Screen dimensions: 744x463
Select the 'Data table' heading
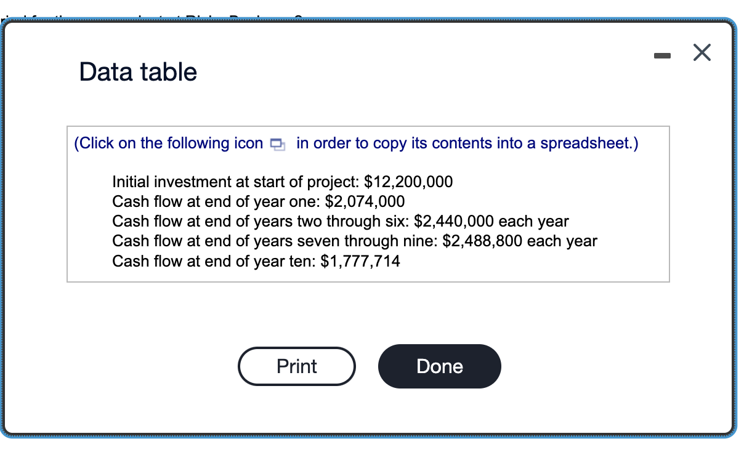(x=137, y=72)
